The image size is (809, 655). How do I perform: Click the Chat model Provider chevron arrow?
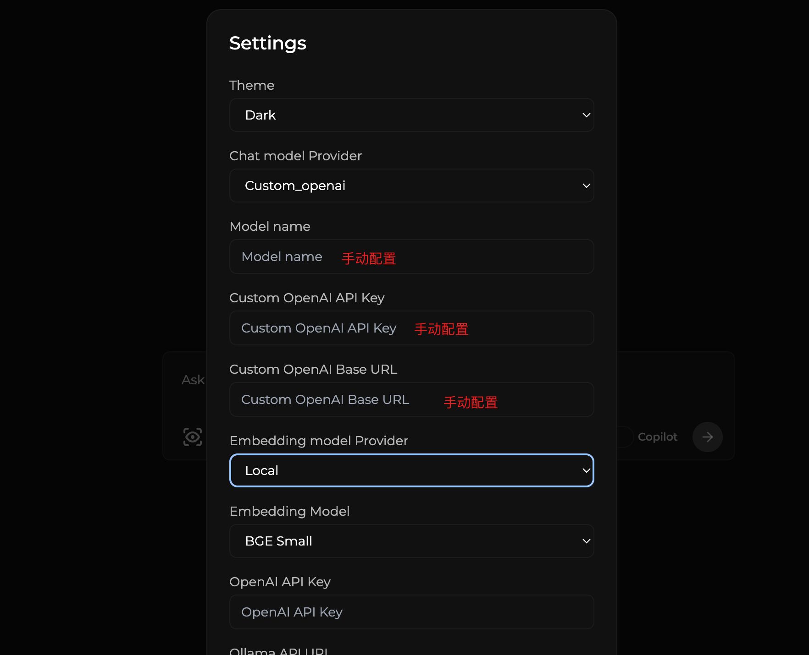[x=586, y=186]
